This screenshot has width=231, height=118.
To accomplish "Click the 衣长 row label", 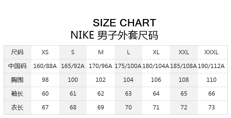I will 17,107.
